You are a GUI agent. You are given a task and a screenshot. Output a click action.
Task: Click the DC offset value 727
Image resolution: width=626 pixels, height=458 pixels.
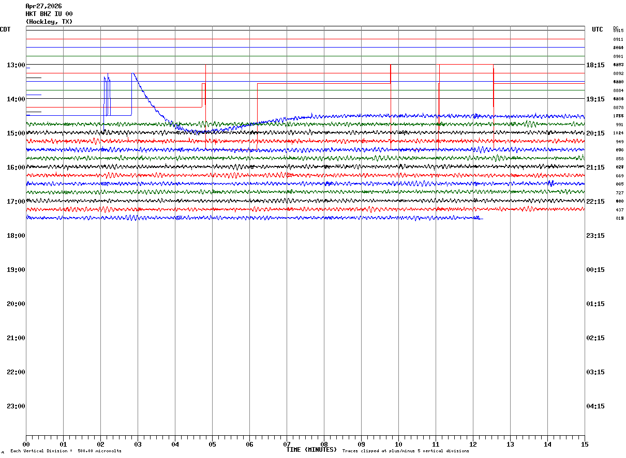619,193
